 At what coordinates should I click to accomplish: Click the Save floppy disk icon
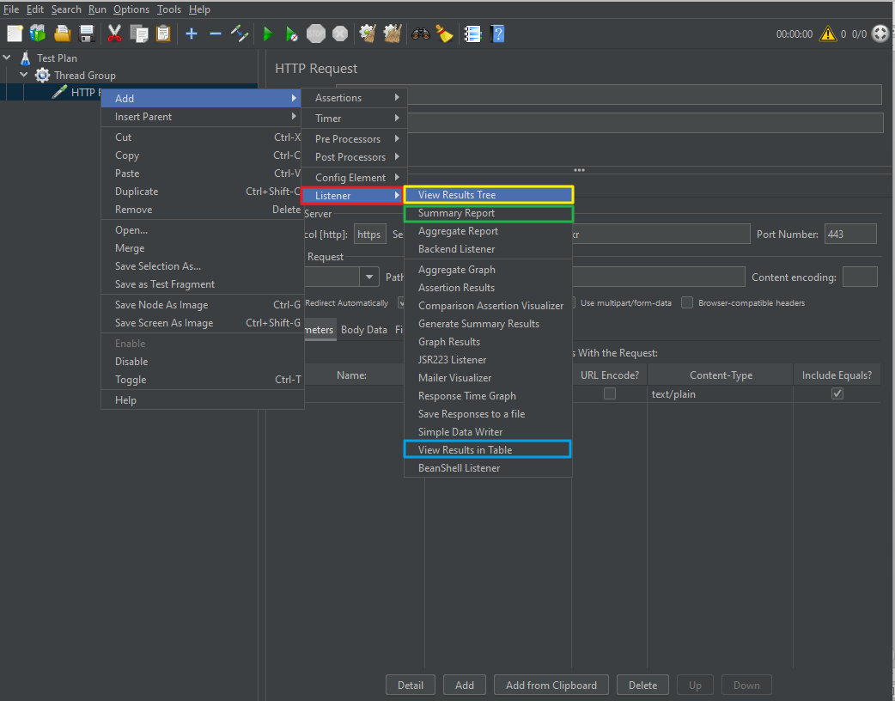pyautogui.click(x=87, y=34)
